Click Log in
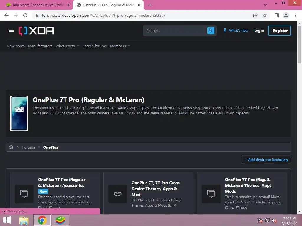 [x=259, y=31]
